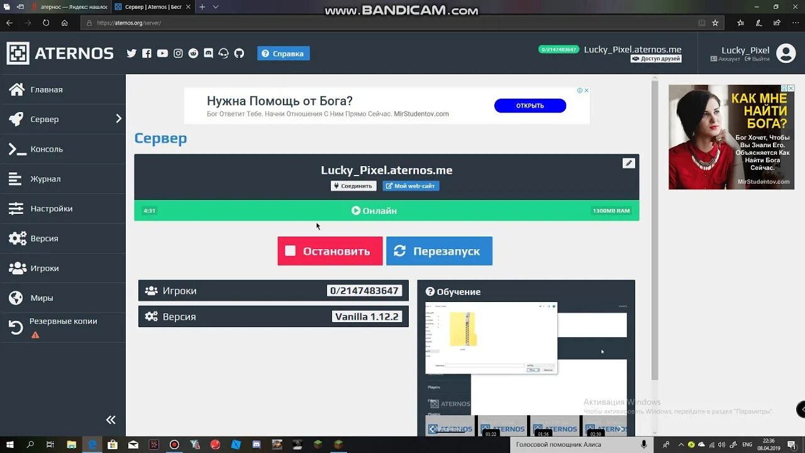The image size is (805, 453).
Task: Open Журнал in the sidebar
Action: [x=63, y=179]
